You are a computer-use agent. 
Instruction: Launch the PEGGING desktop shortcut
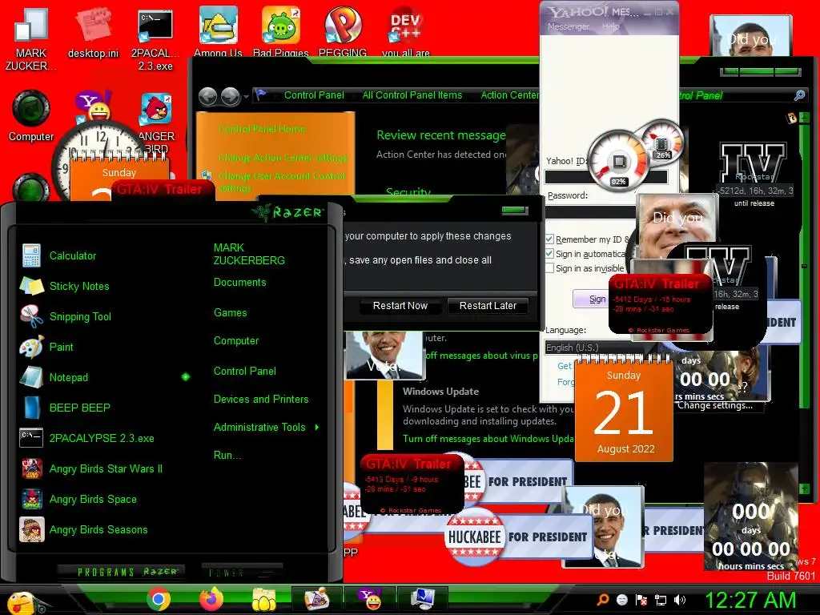(343, 31)
